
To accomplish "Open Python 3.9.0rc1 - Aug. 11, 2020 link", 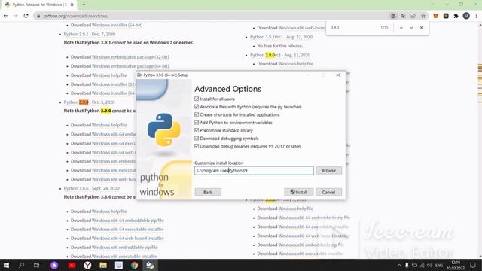I will pyautogui.click(x=280, y=55).
